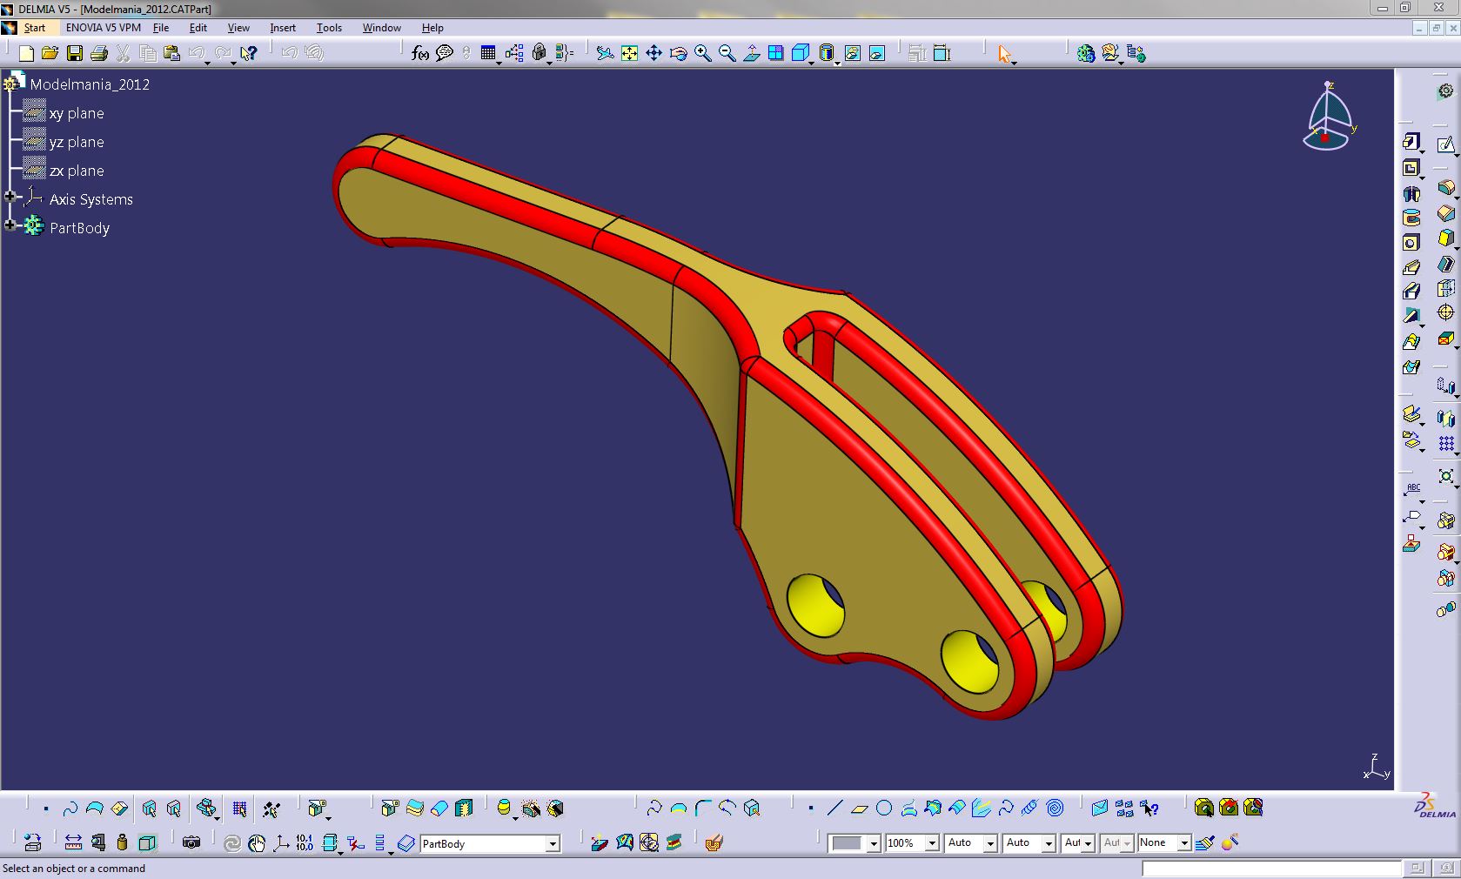Viewport: 1461px width, 879px height.
Task: Select the xy plane in tree
Action: 77,113
